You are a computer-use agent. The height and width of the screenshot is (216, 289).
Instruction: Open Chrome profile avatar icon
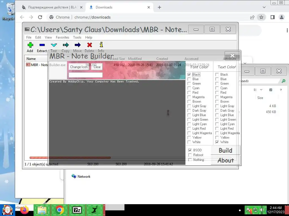[282, 17]
